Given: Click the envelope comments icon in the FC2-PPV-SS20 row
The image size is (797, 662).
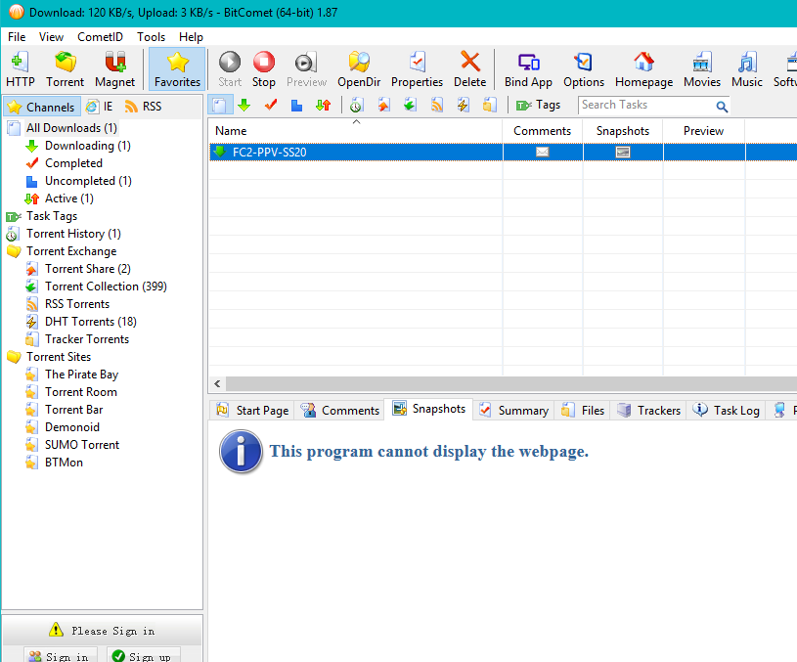Looking at the screenshot, I should click(x=543, y=152).
